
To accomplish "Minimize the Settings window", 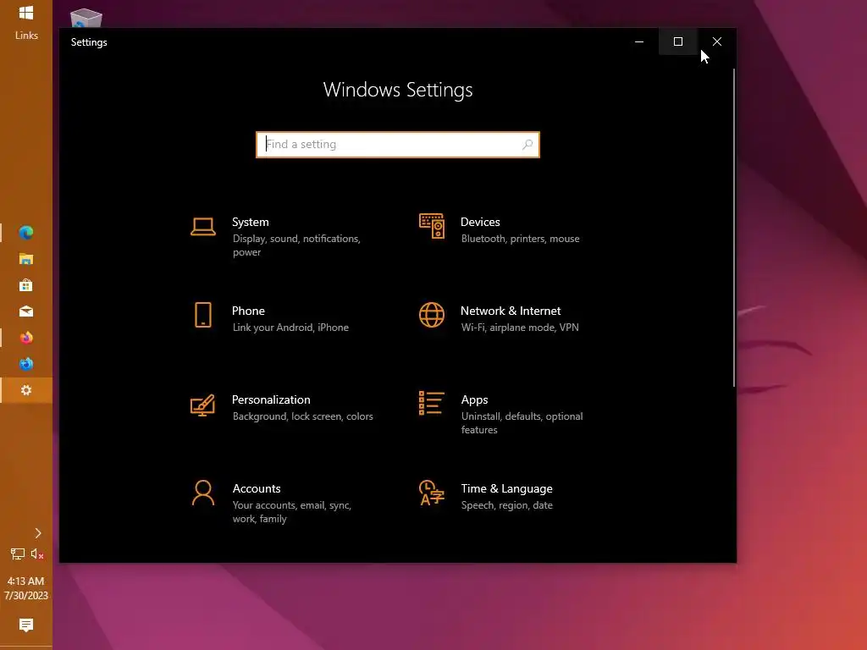I will [x=639, y=41].
